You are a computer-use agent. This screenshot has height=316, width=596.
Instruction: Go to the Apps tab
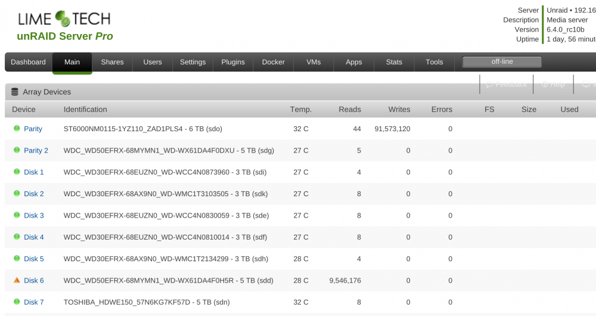[x=354, y=62]
